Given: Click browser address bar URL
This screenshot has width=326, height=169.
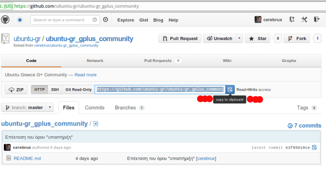Looking at the screenshot, I should click(x=77, y=6).
